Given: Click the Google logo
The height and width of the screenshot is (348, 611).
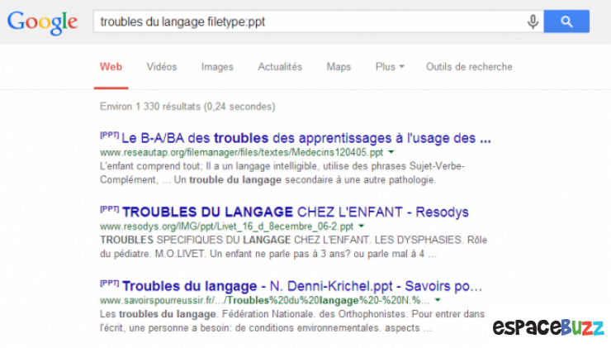Looking at the screenshot, I should [x=42, y=21].
